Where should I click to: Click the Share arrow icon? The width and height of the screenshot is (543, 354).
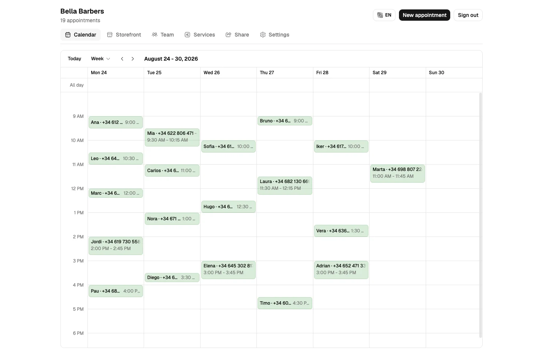coord(229,35)
